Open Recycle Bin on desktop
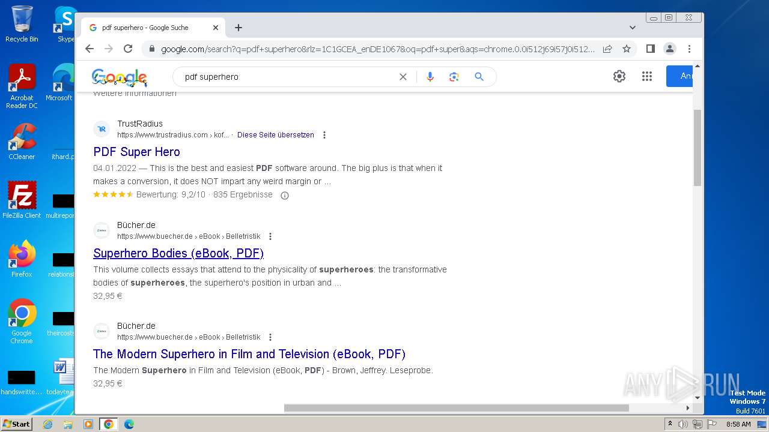 coord(22,24)
